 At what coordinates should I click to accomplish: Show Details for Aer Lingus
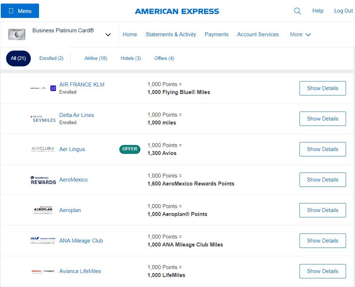pos(322,149)
